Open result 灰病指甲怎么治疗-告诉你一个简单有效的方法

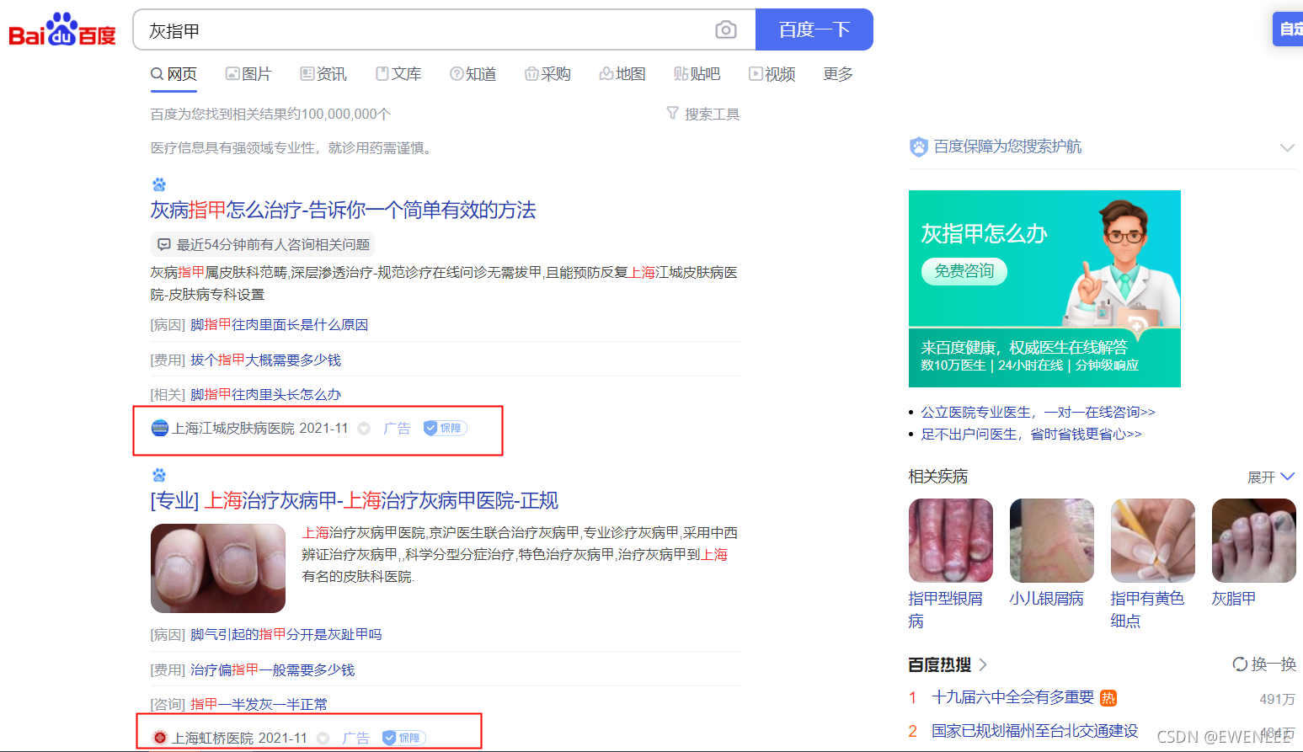tap(344, 210)
